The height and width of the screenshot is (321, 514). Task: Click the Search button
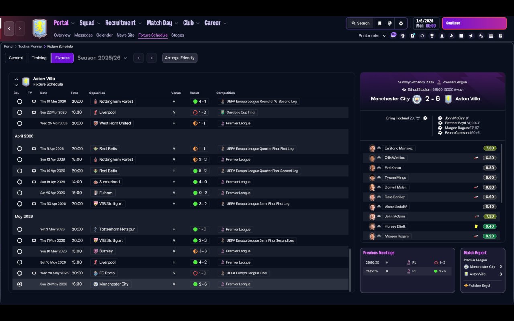click(360, 23)
